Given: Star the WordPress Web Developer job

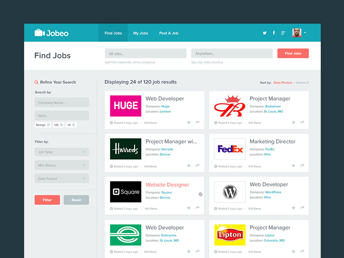Looking at the screenshot, I should tap(294, 208).
